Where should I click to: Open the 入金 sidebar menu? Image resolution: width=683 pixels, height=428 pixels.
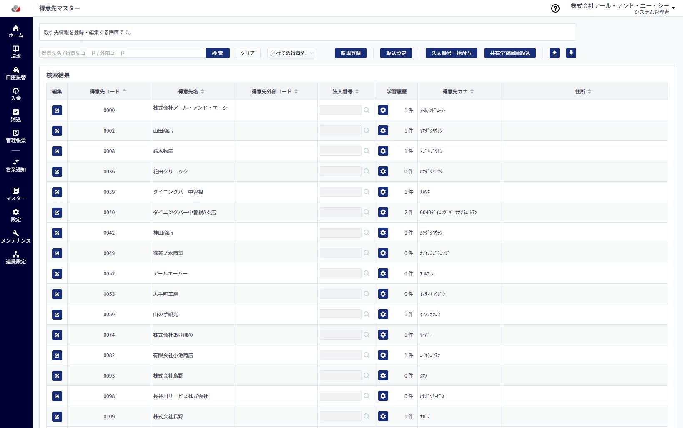pyautogui.click(x=16, y=94)
